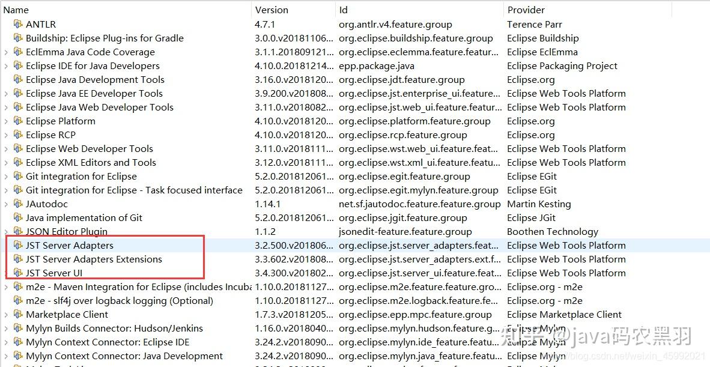Click version text '1.14.1'
Viewport: 710px width, 367px height.
(268, 204)
